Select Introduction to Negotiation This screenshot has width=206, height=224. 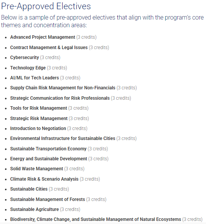pos(38,128)
